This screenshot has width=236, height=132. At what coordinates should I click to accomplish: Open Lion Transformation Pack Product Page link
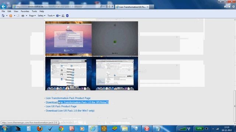68,98
